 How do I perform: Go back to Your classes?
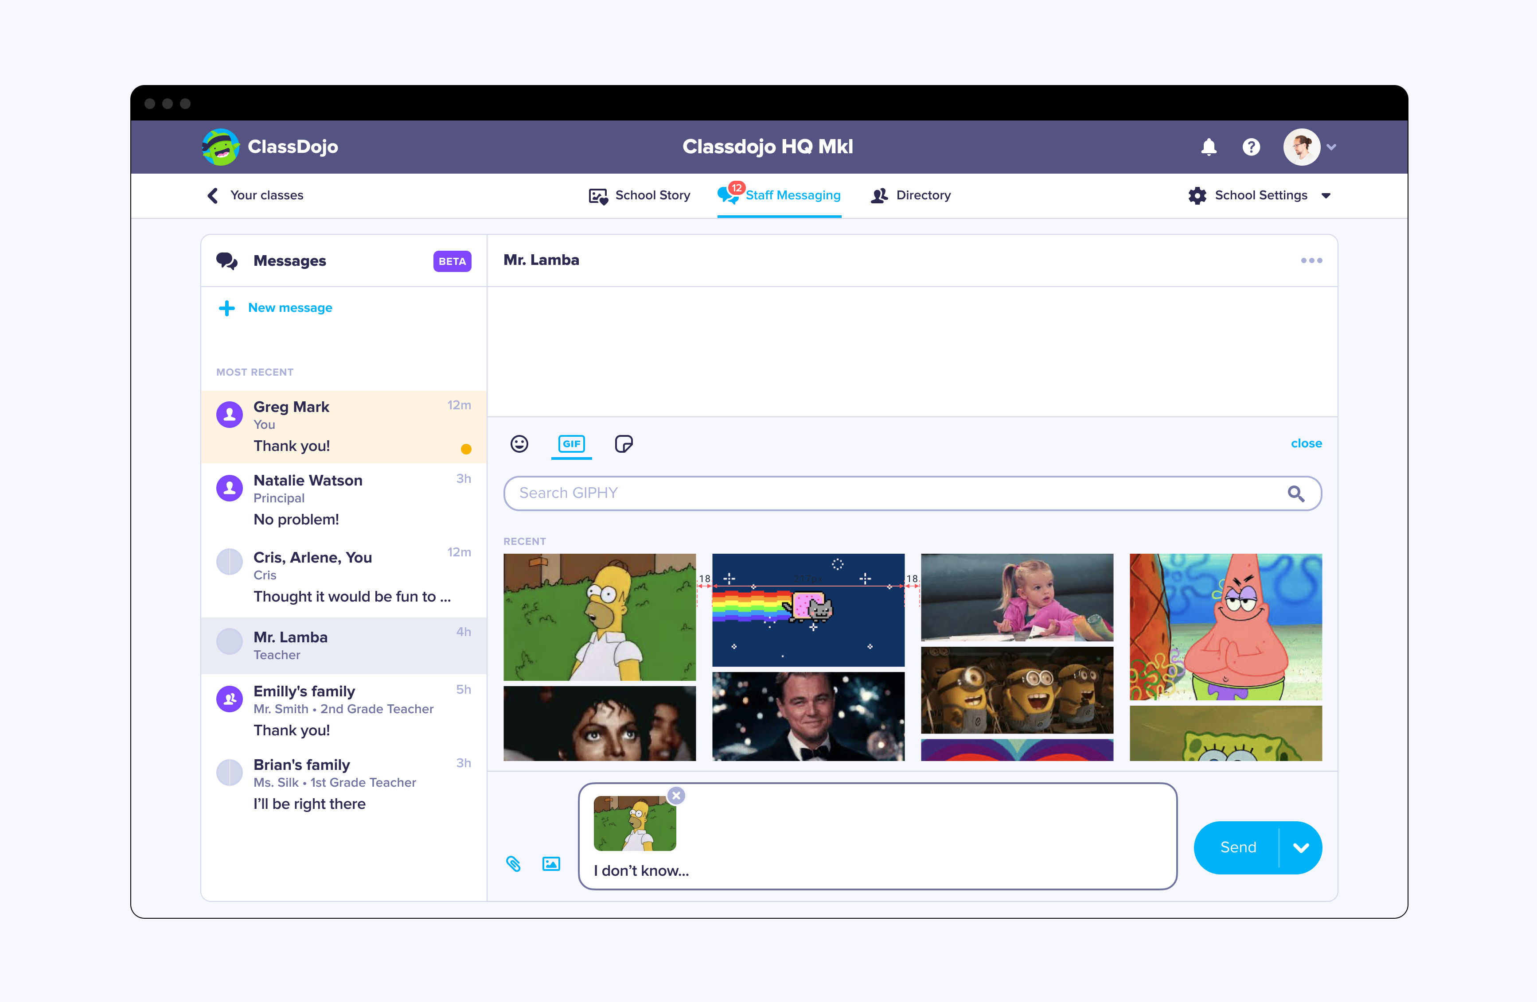255,195
